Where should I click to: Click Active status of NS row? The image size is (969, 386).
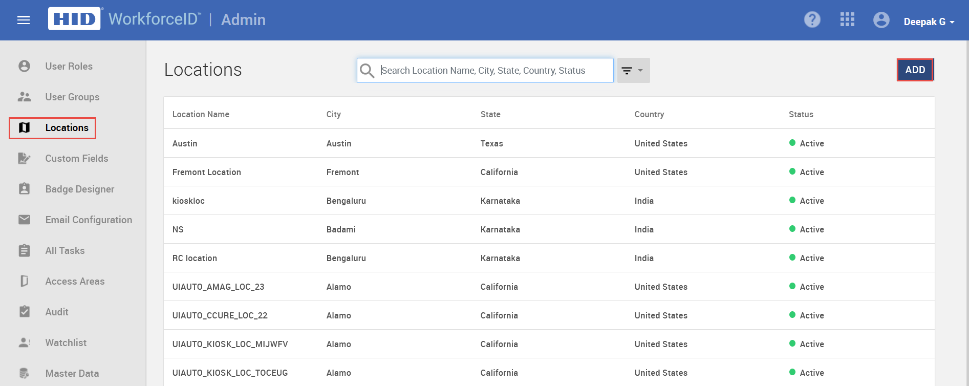click(806, 229)
